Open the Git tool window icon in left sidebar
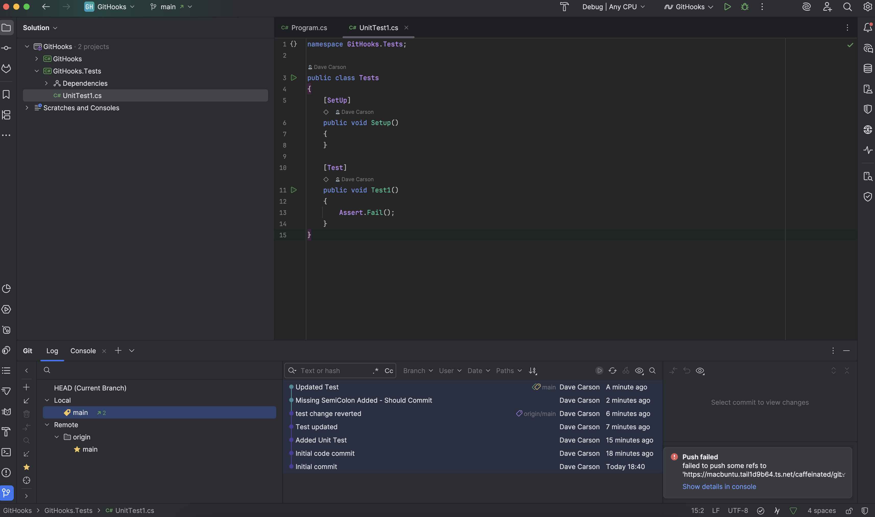Screen dimensions: 875x517 pos(6,493)
